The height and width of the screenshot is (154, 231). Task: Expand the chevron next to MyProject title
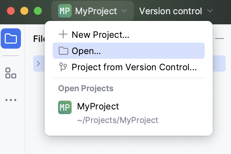tap(124, 11)
